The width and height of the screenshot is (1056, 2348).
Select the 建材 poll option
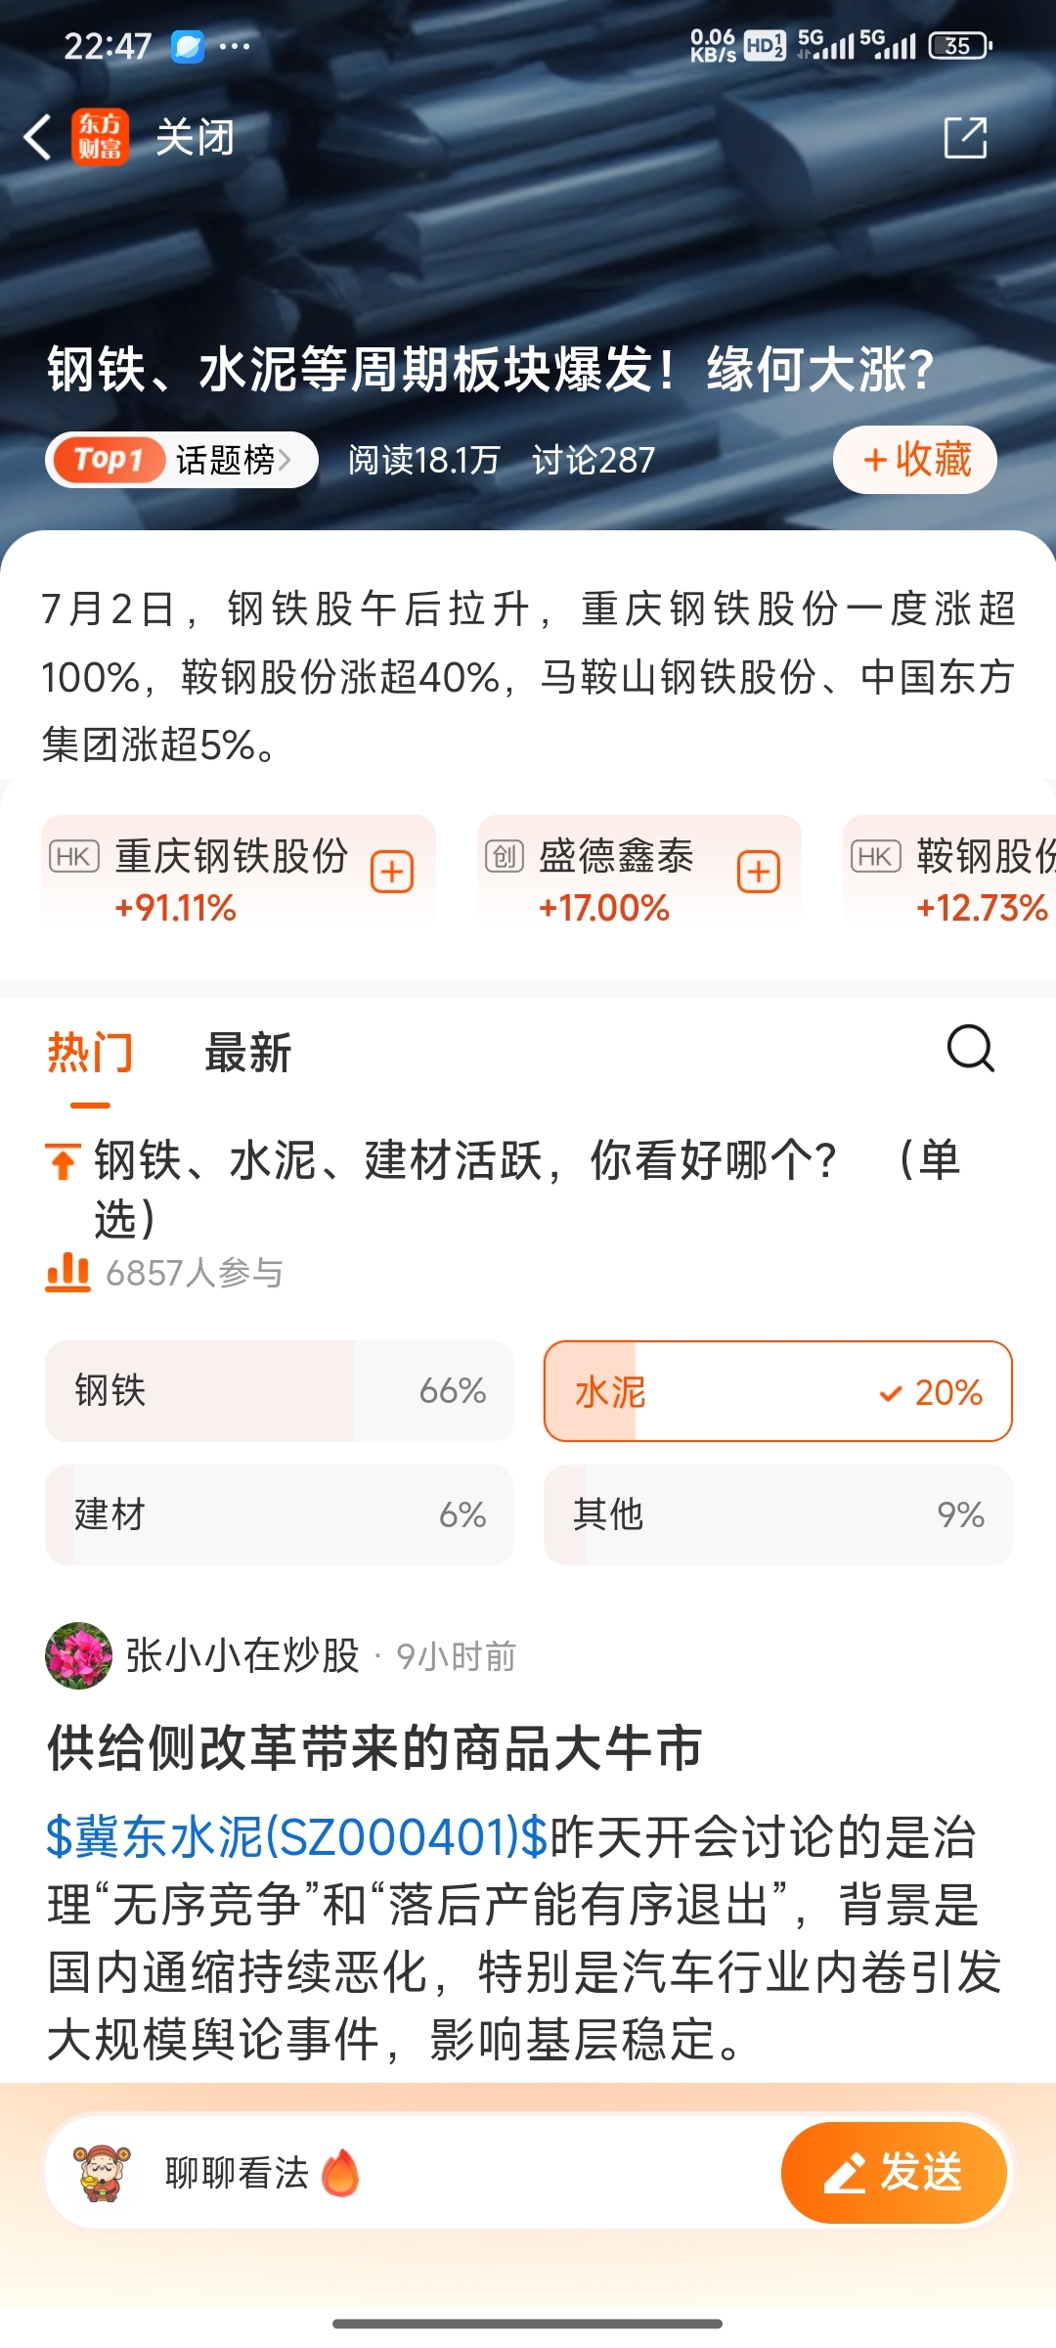click(x=280, y=1514)
